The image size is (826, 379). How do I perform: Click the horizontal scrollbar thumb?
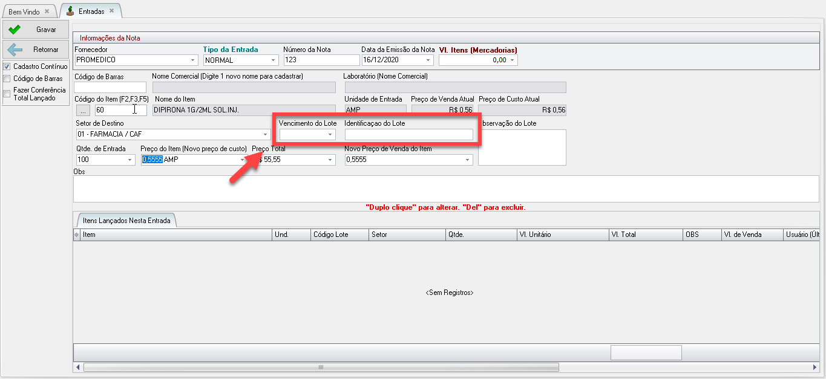coord(321,367)
